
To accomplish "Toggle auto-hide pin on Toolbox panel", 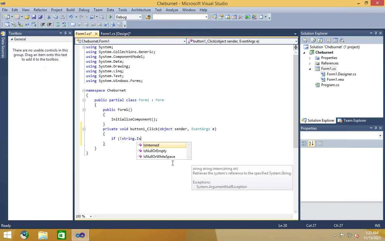I will pos(65,33).
